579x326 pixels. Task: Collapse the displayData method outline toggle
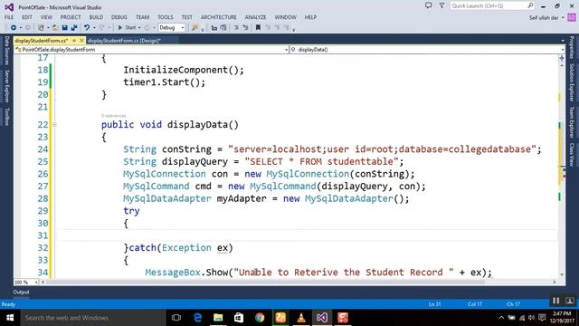click(x=54, y=125)
